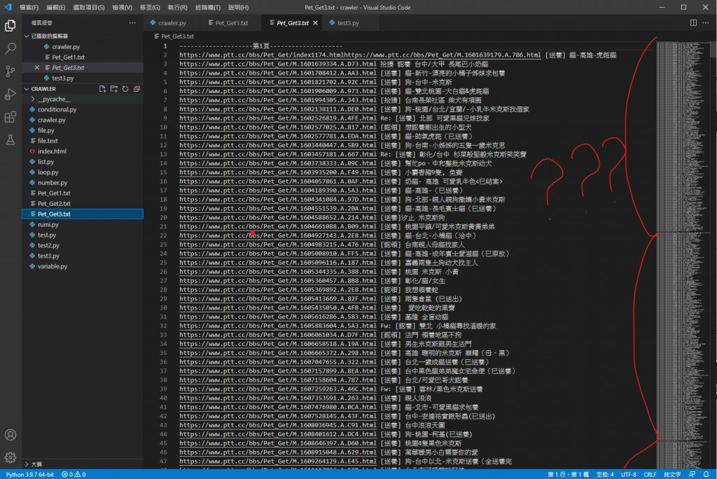Switch to the test3.py tab

(x=347, y=23)
